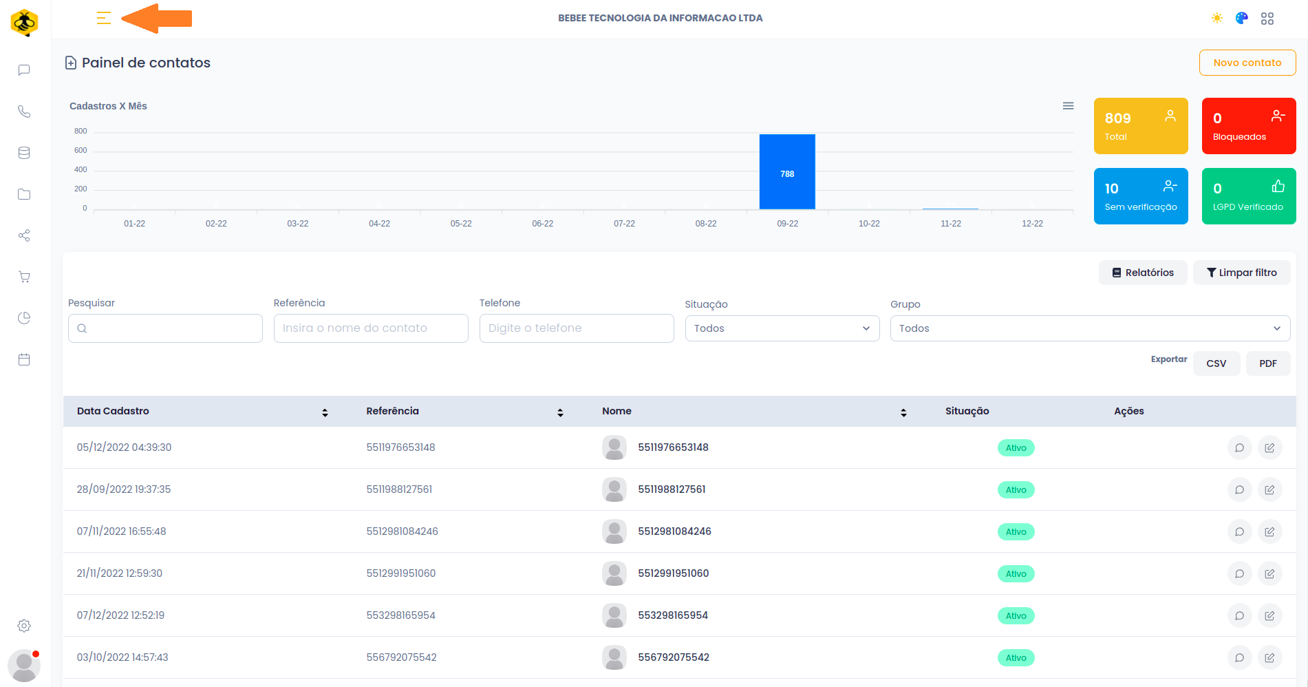Open the chart options menu
This screenshot has height=687, width=1308.
(1068, 106)
